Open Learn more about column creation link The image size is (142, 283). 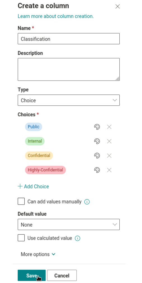tap(56, 16)
